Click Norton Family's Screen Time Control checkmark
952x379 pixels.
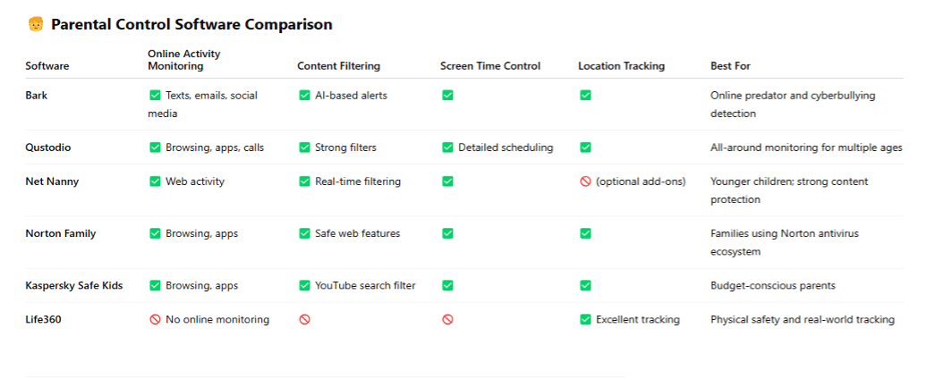[x=447, y=233]
